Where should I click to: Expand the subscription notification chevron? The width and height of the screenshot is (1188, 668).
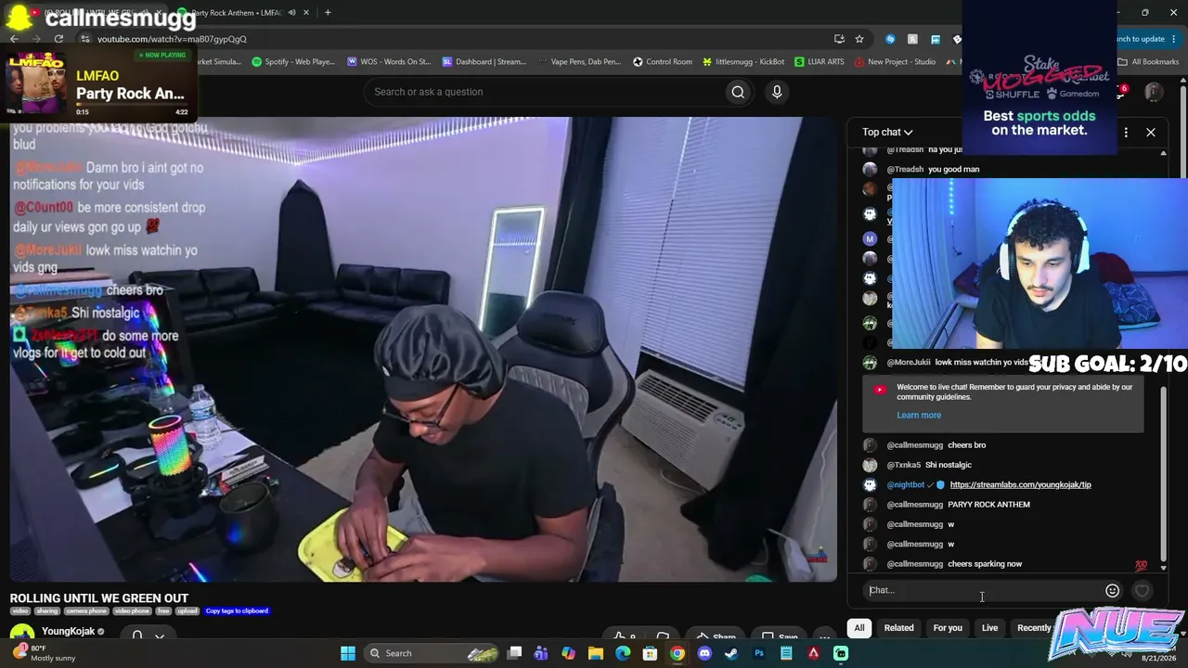[160, 636]
